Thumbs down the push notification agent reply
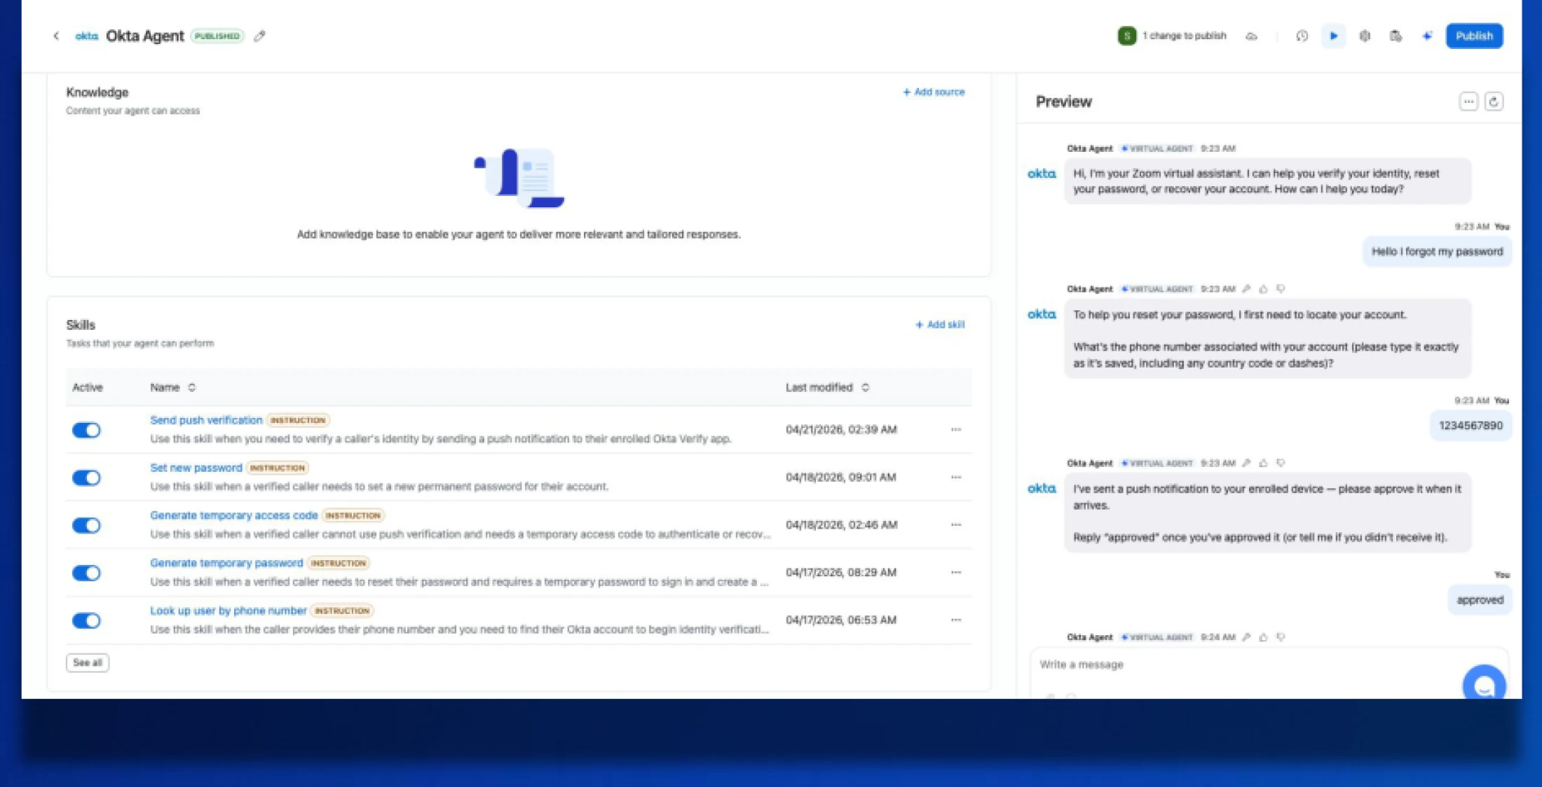 (1281, 463)
